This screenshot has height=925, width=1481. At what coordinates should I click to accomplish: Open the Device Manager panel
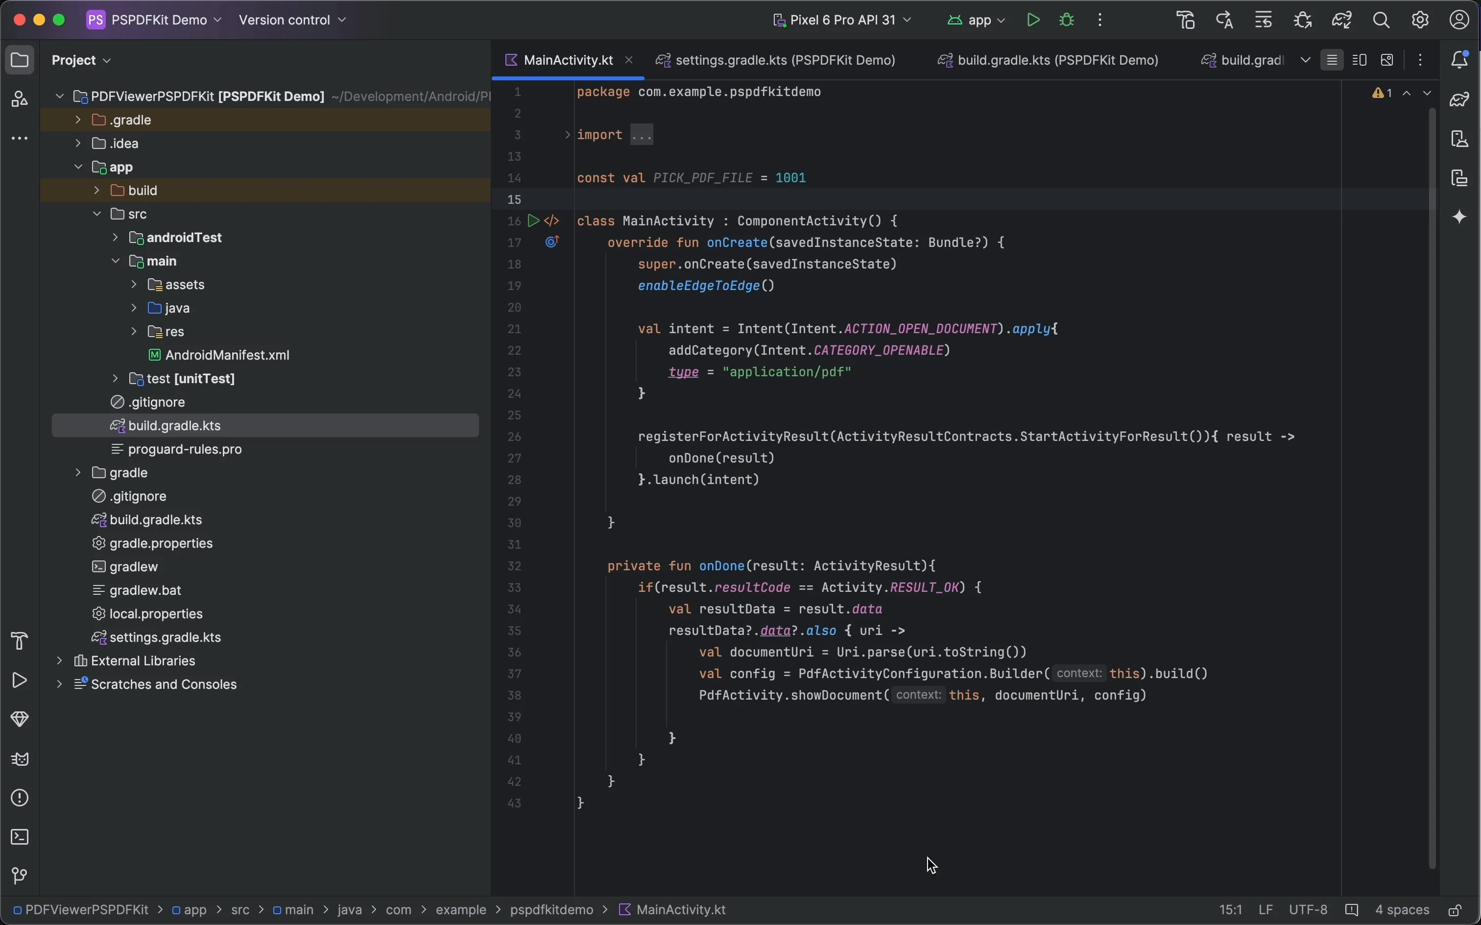point(1460,140)
